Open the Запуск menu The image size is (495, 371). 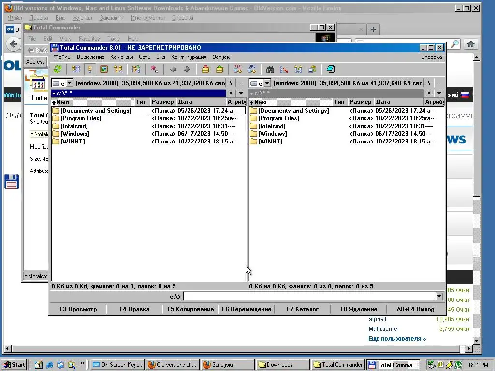coord(221,57)
